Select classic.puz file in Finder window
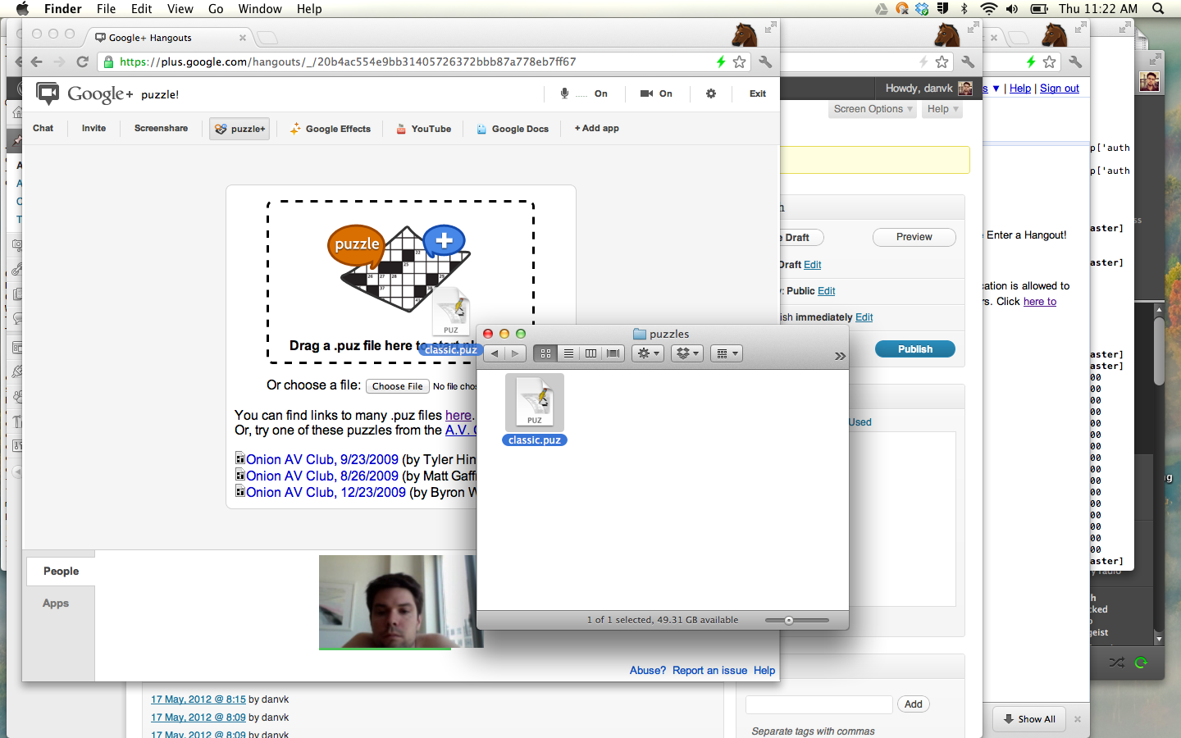The width and height of the screenshot is (1181, 738). (535, 410)
